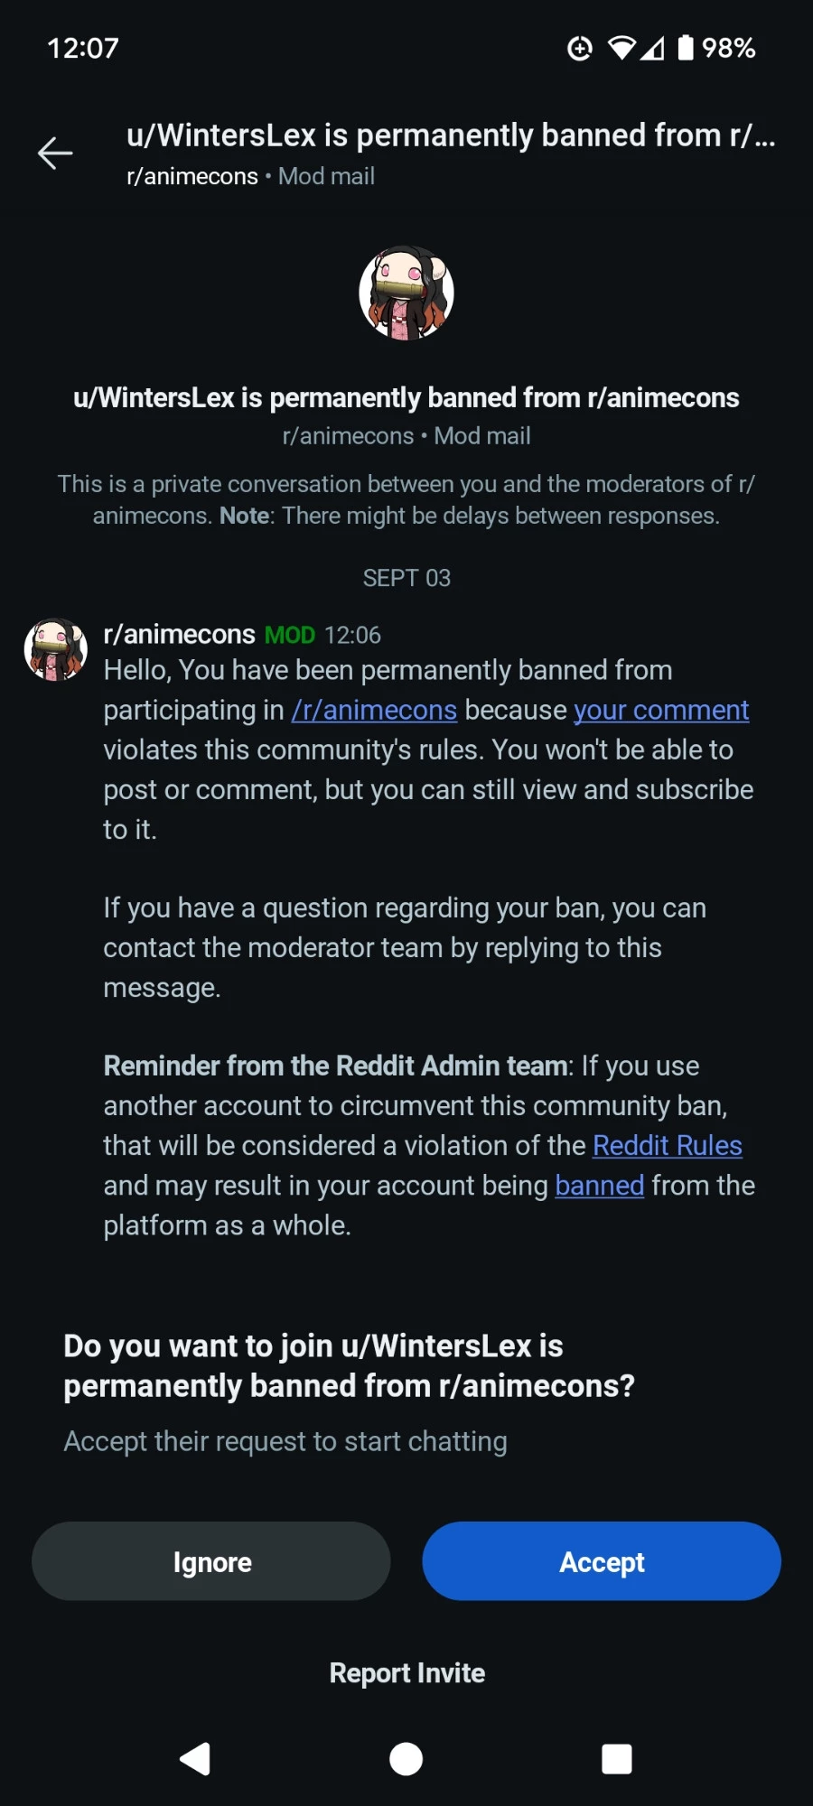Open the large r/animecons avatar

(x=406, y=293)
